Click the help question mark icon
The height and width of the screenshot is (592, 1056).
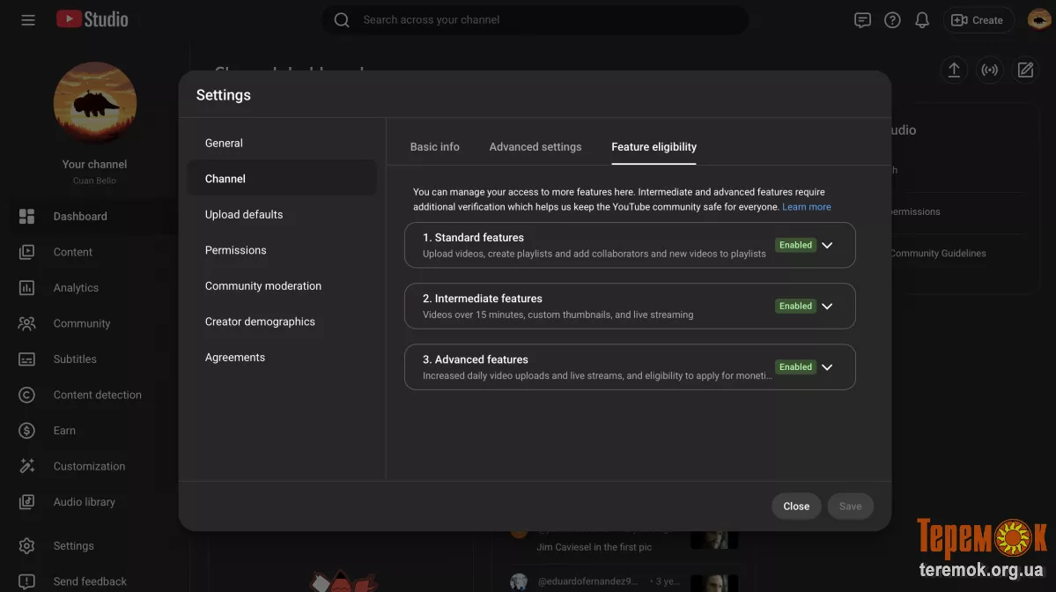click(892, 20)
